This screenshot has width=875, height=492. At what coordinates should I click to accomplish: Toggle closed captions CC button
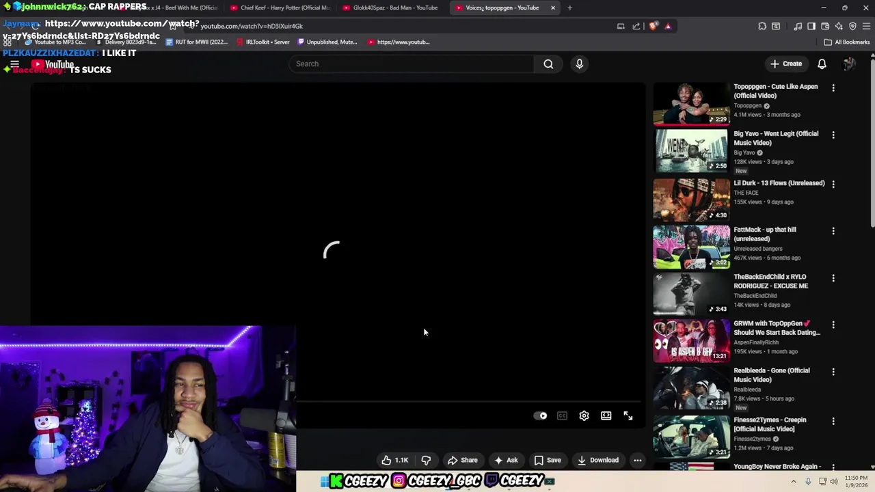pos(562,415)
